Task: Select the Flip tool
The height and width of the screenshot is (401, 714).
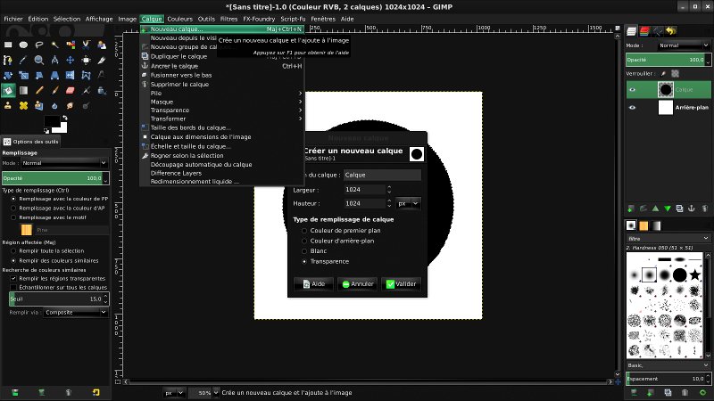Action: pyautogui.click(x=71, y=76)
